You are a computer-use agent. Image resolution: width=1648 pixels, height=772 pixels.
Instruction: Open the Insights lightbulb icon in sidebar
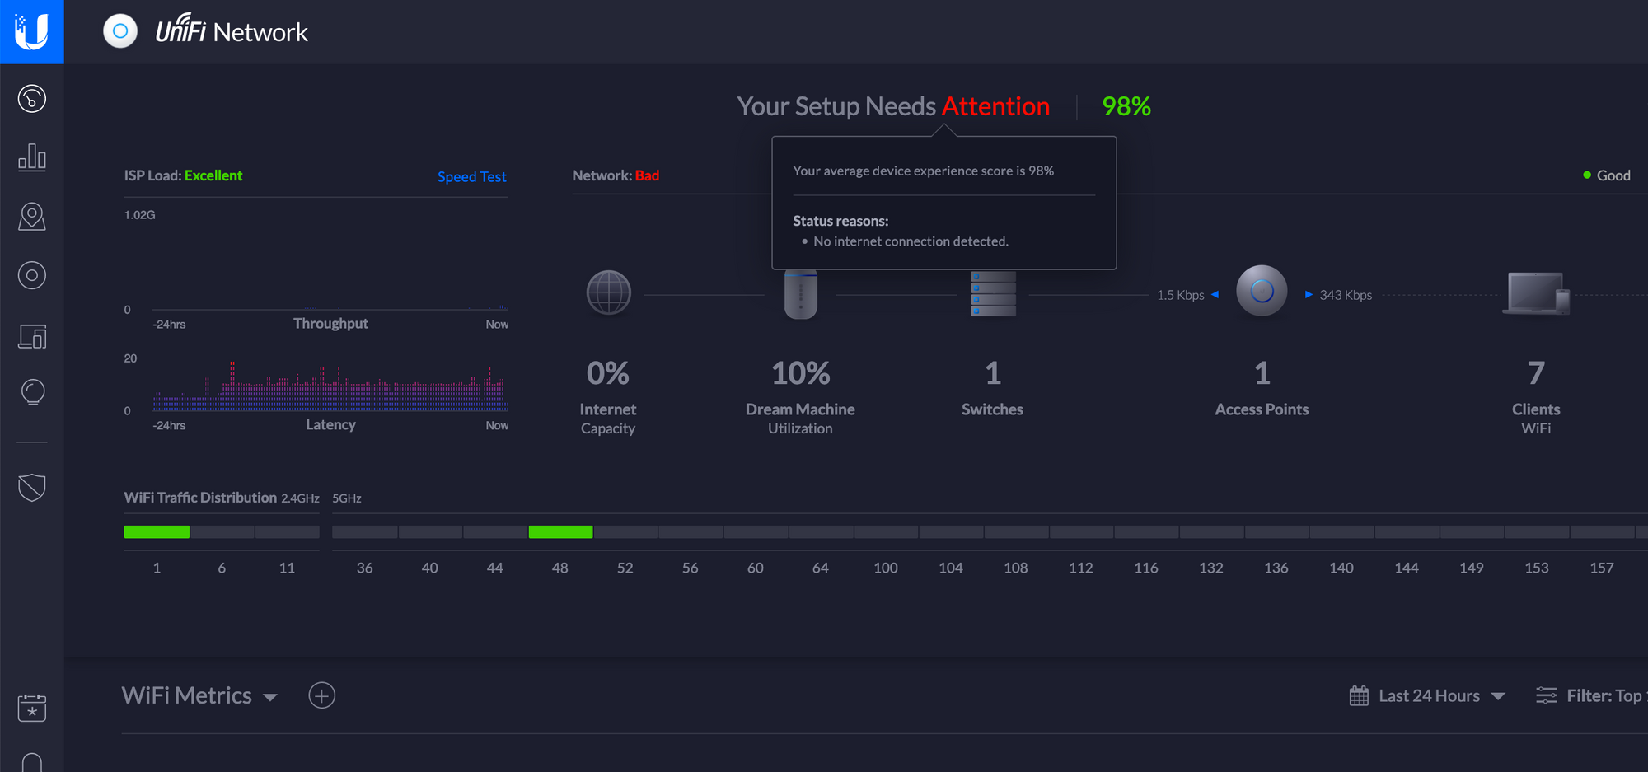[x=32, y=392]
